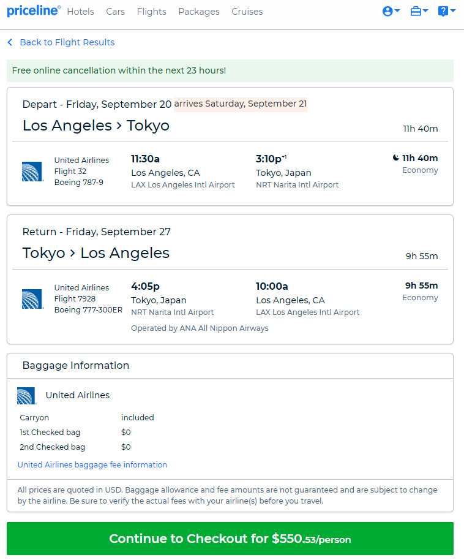The width and height of the screenshot is (464, 560).
Task: Click Boeing 787-9 aircraft text
Action: point(78,183)
